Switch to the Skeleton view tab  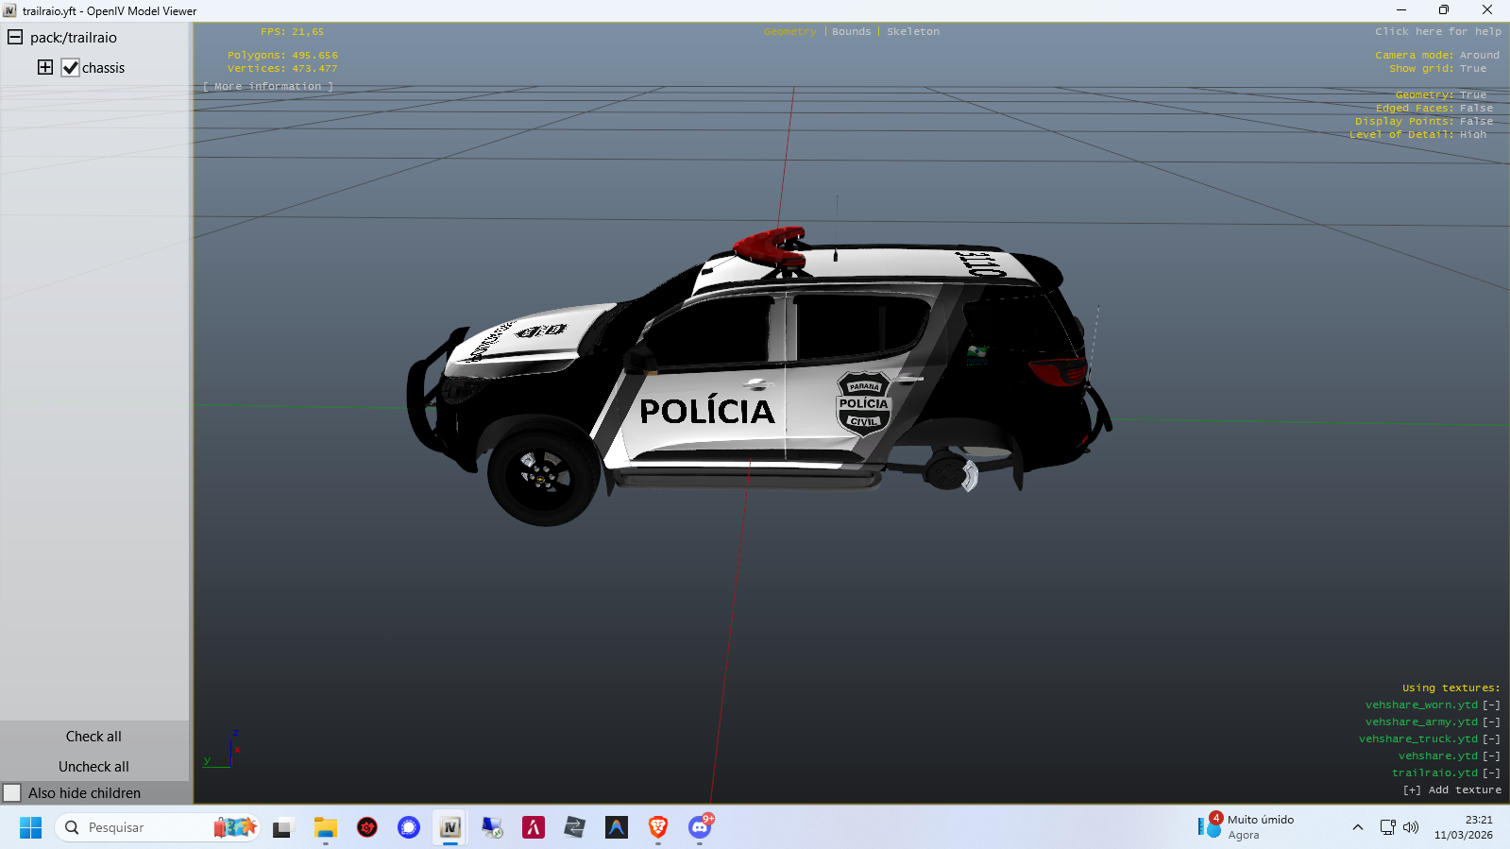tap(913, 32)
